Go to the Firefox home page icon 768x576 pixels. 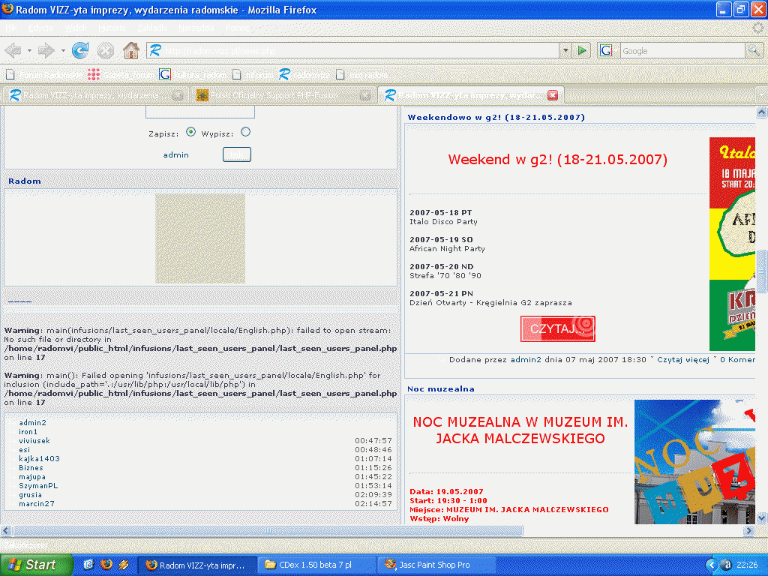coord(130,50)
